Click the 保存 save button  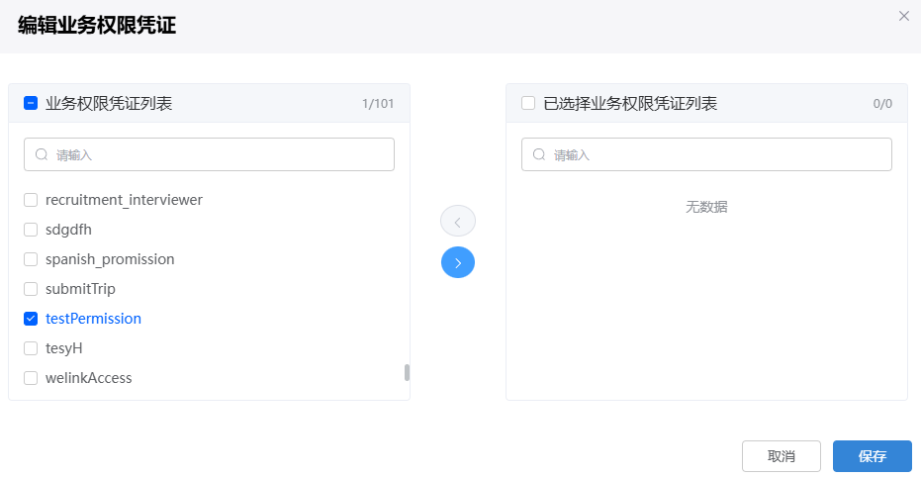(873, 456)
